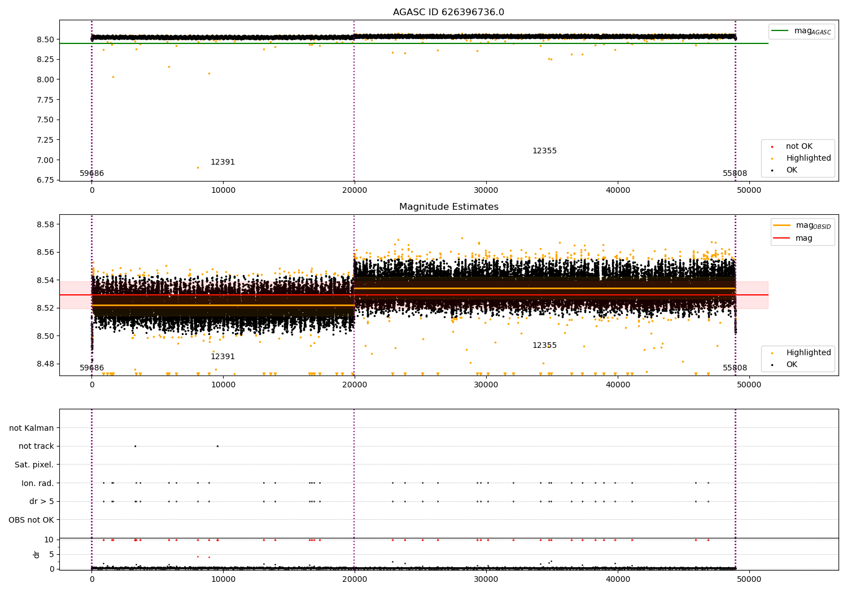
Task: Click the 8.52 y-axis tick label
Action: tap(45, 308)
